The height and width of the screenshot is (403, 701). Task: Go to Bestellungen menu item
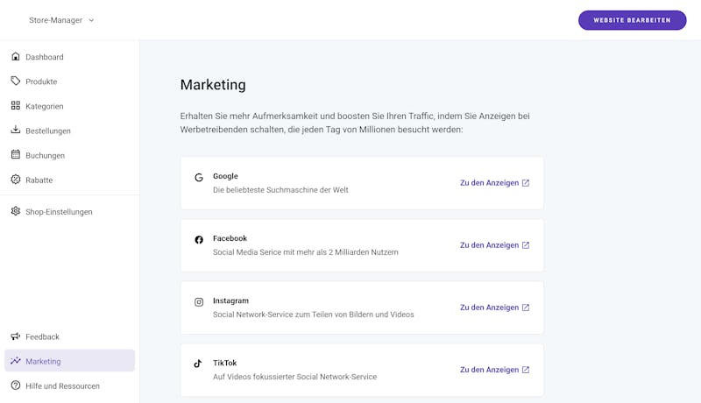[70, 131]
